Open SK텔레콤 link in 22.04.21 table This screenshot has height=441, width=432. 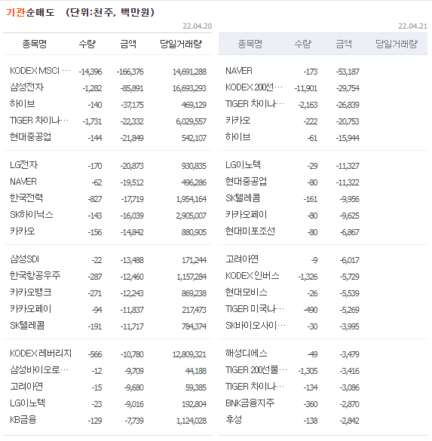click(243, 198)
